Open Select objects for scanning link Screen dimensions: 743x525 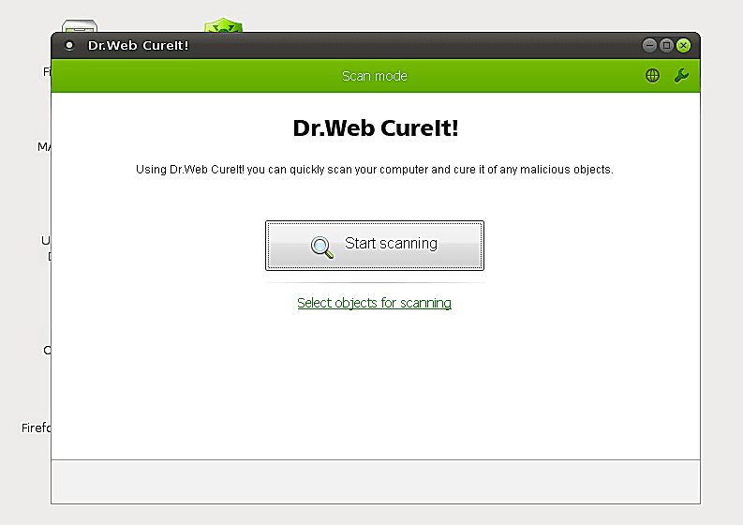(374, 303)
